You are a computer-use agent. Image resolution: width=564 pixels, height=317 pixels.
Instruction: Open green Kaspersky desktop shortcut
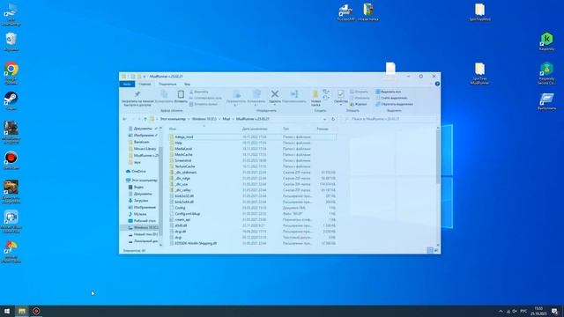[546, 41]
